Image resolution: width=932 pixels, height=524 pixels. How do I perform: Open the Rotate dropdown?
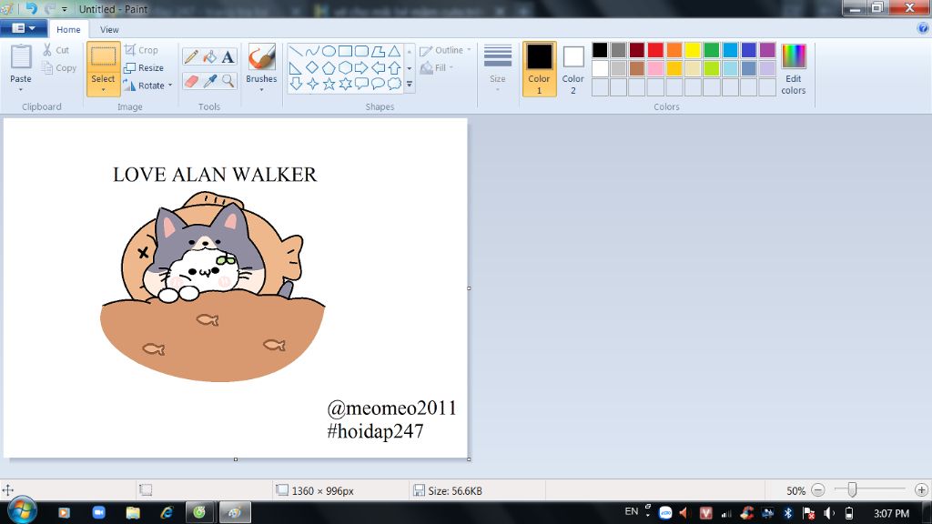pos(147,86)
